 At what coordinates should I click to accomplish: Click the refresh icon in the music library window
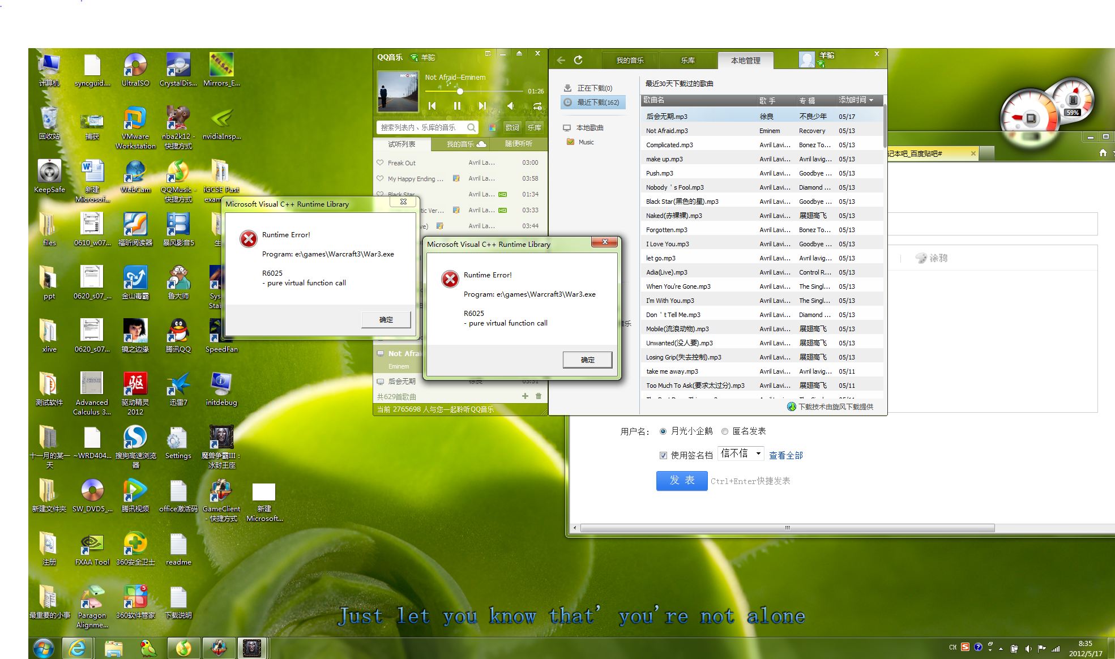tap(578, 60)
